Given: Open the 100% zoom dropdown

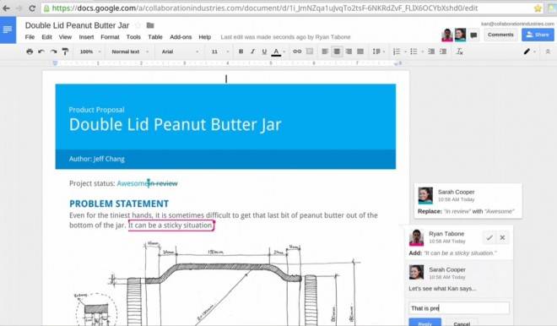Looking at the screenshot, I should point(89,52).
